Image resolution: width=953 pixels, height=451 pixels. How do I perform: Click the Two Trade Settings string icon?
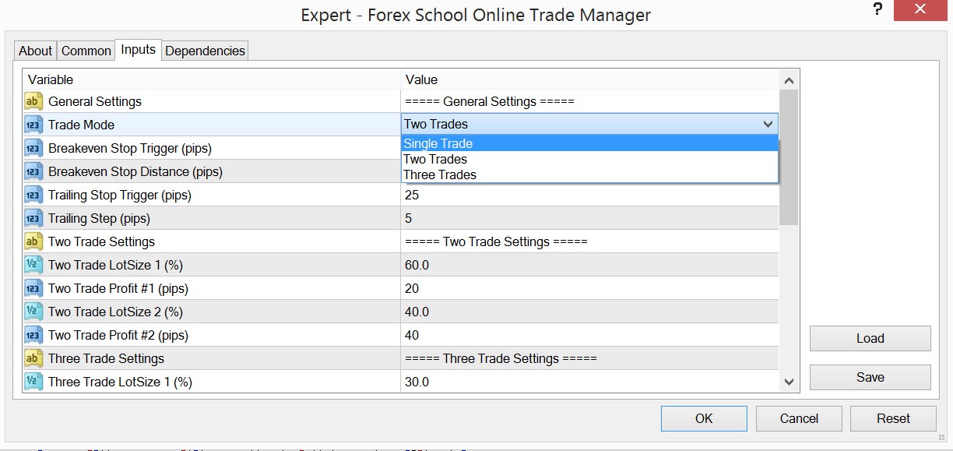33,241
